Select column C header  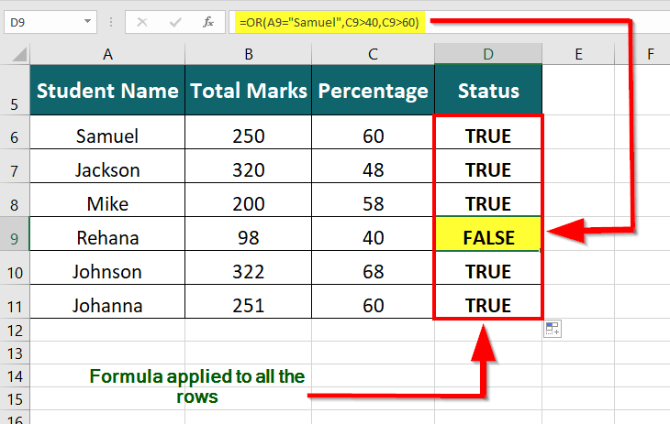point(373,54)
